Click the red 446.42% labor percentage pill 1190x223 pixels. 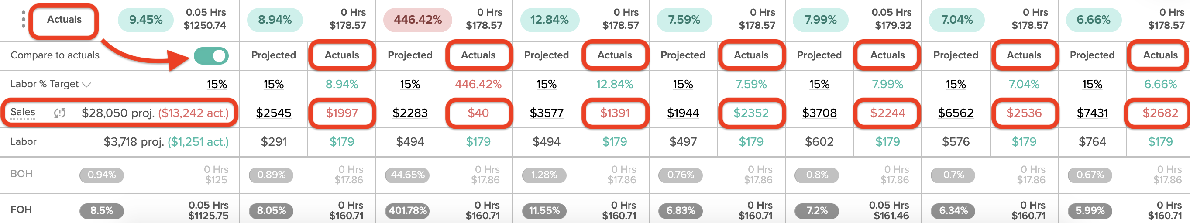coord(417,20)
